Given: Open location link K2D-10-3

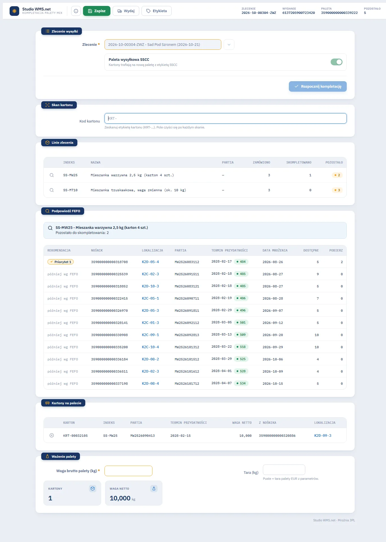Looking at the screenshot, I should (x=151, y=286).
